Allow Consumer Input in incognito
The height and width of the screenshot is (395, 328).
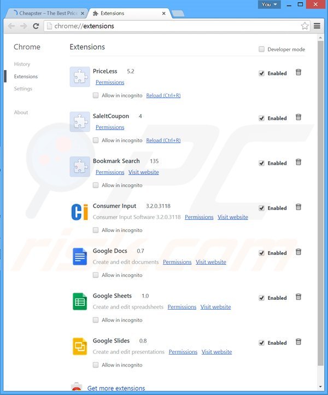point(96,230)
